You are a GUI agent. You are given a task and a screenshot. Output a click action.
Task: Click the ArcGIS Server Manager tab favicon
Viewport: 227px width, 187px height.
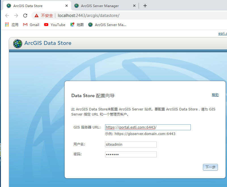coord(77,6)
